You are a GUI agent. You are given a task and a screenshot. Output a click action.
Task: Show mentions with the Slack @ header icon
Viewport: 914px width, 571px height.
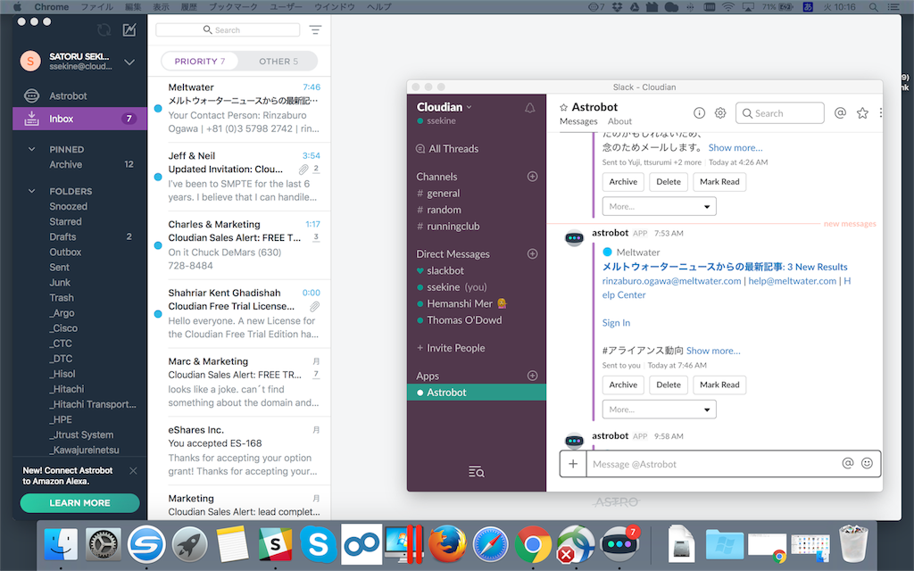840,113
